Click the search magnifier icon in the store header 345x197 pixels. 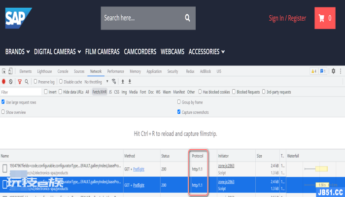tap(187, 18)
